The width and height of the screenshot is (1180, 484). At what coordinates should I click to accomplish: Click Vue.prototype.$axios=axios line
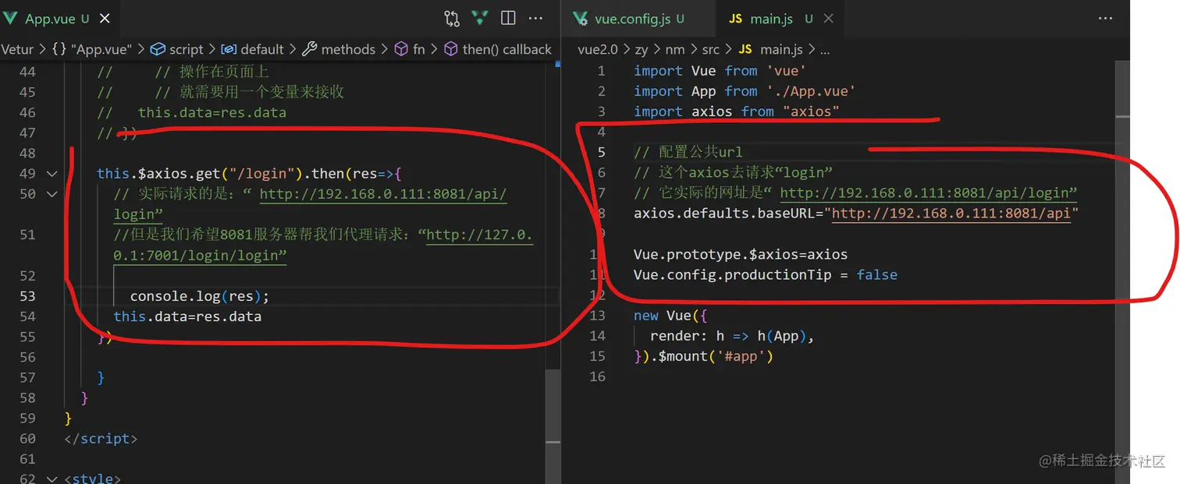click(741, 254)
